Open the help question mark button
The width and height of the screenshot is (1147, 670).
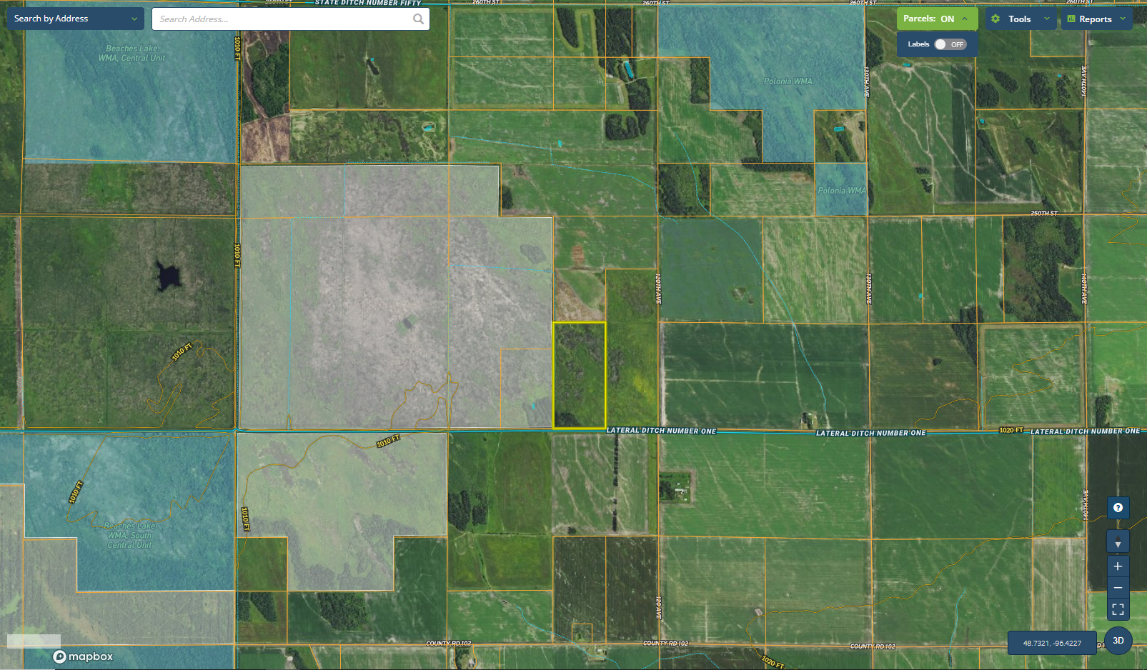pyautogui.click(x=1118, y=508)
